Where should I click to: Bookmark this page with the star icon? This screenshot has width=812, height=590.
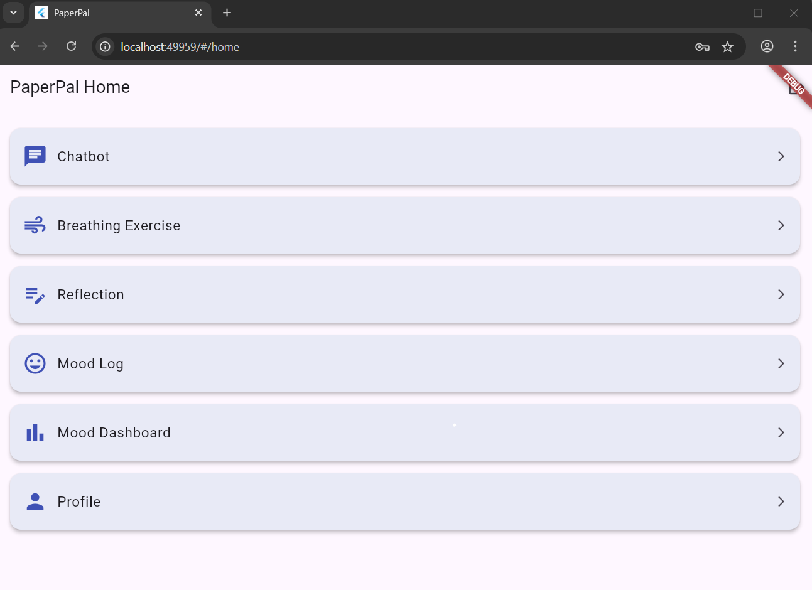727,47
